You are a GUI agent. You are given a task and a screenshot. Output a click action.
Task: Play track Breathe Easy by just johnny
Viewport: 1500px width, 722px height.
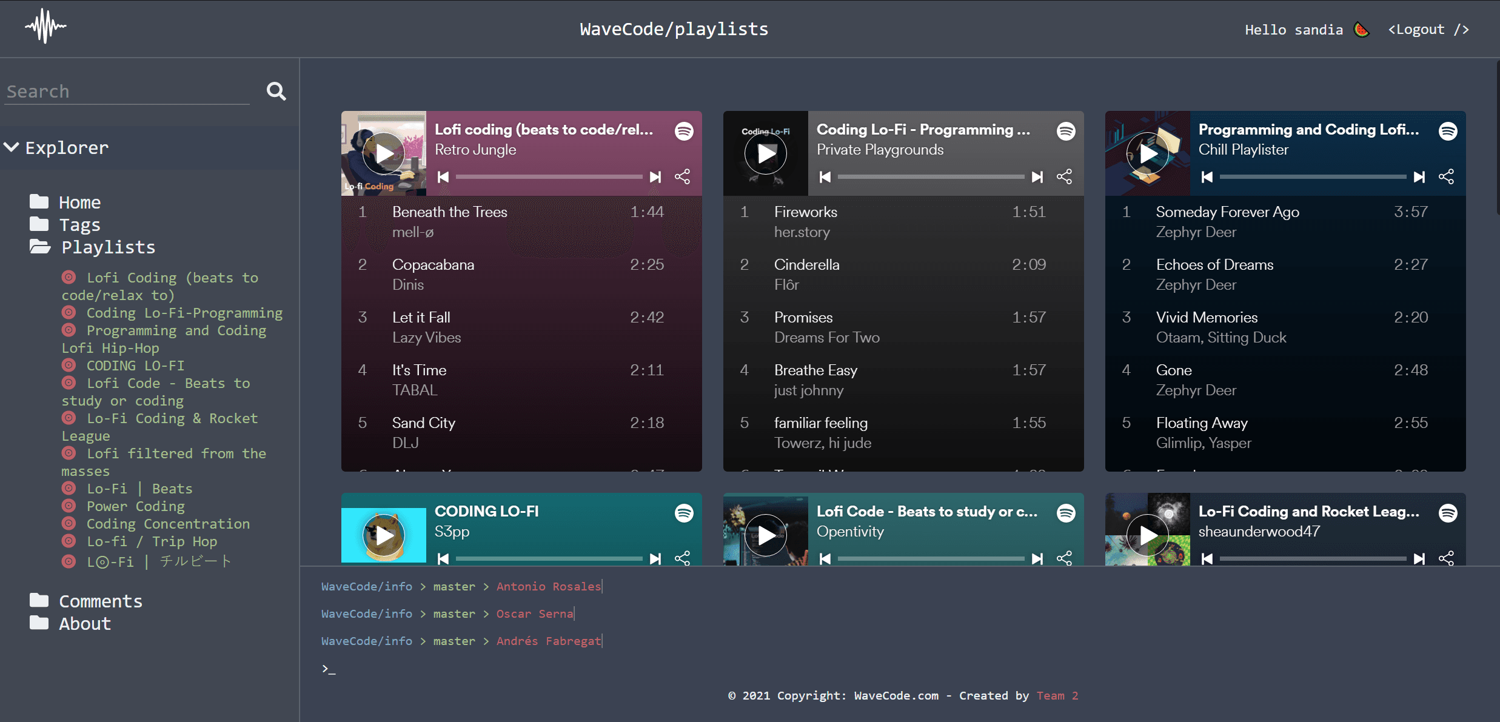tap(903, 380)
